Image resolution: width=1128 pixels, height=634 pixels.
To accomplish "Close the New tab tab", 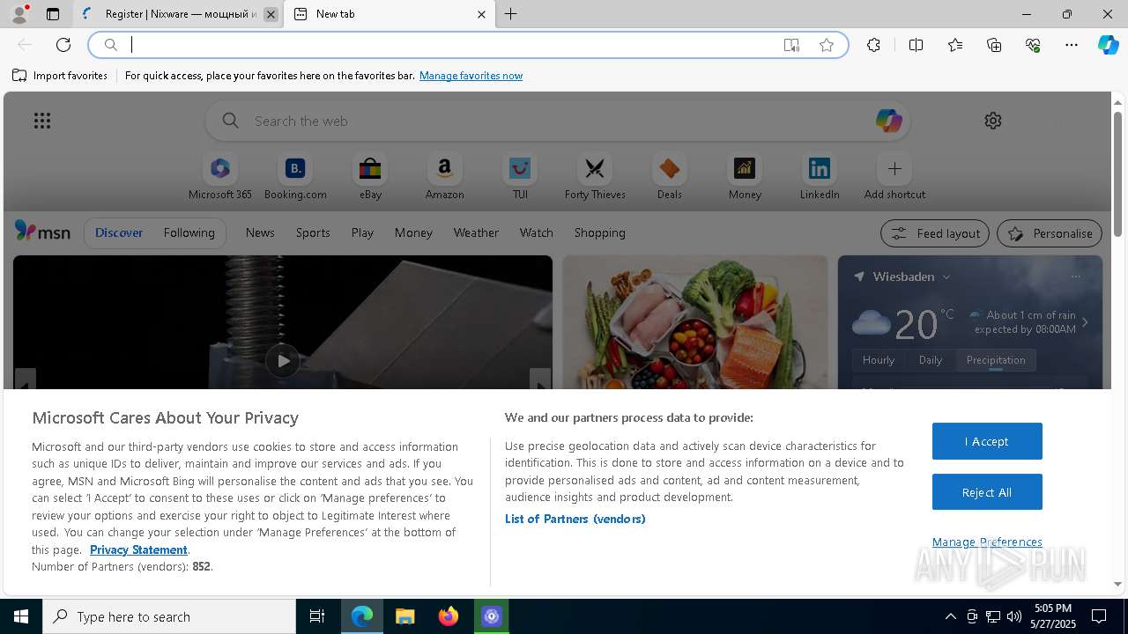I will [x=481, y=14].
